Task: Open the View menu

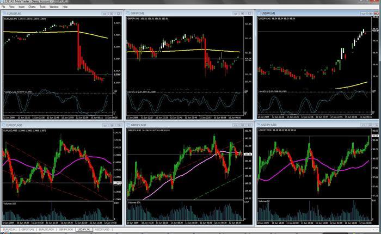Action: (x=11, y=7)
